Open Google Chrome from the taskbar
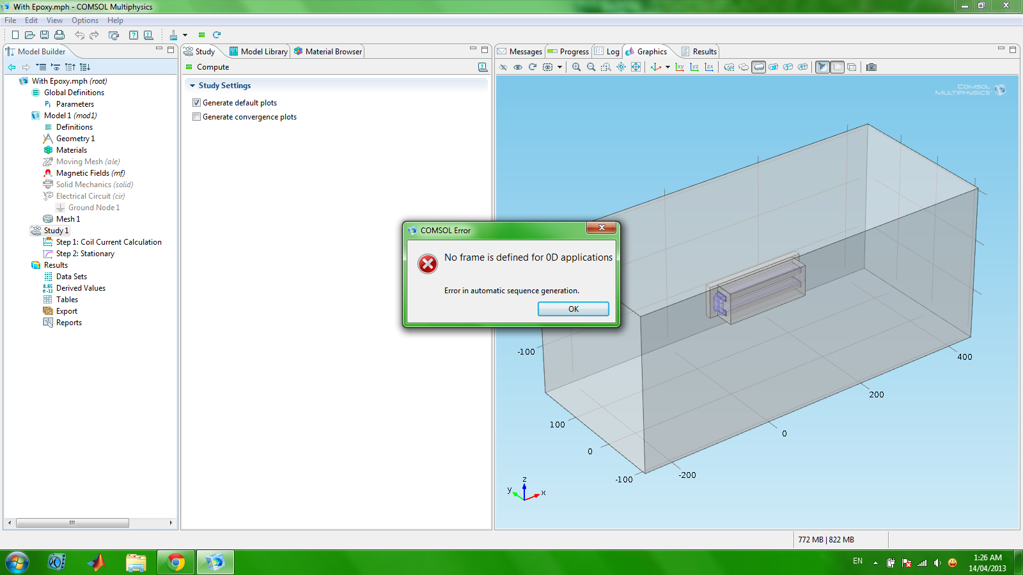 [176, 562]
